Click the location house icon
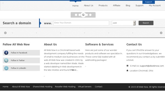Viewport: 165px width, 110px height. point(127,70)
